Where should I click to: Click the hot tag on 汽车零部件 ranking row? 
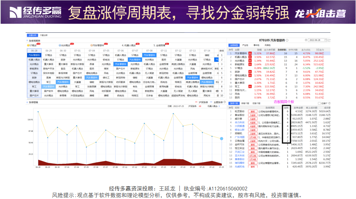tap(250, 53)
